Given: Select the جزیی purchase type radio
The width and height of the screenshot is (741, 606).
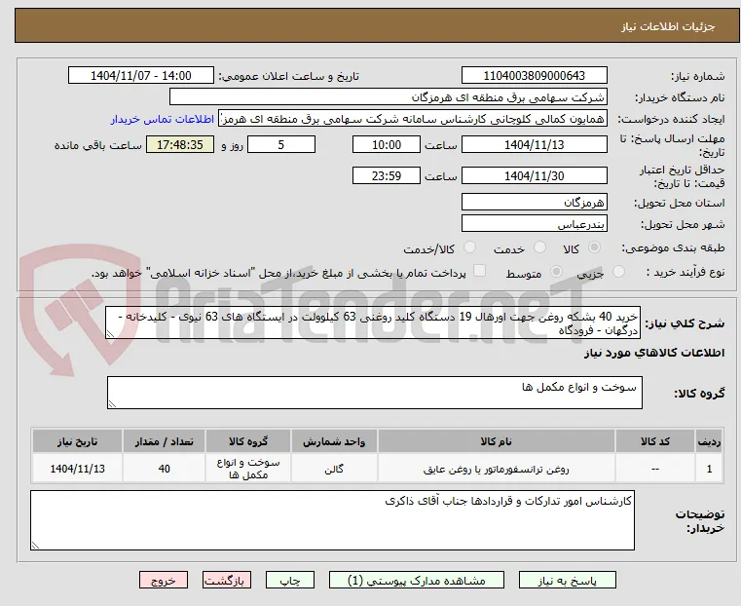Looking at the screenshot, I should click(x=618, y=271).
